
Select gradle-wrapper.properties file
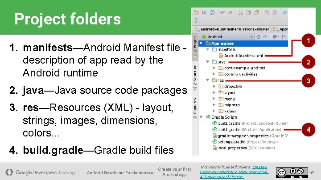(250, 136)
